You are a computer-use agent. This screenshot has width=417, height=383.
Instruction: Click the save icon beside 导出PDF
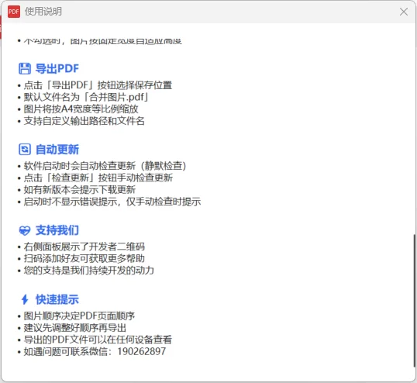point(25,69)
